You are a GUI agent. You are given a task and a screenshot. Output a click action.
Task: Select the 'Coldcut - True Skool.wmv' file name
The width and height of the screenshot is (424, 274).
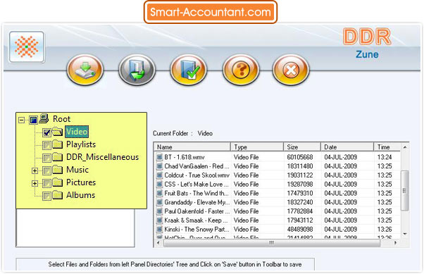(197, 175)
